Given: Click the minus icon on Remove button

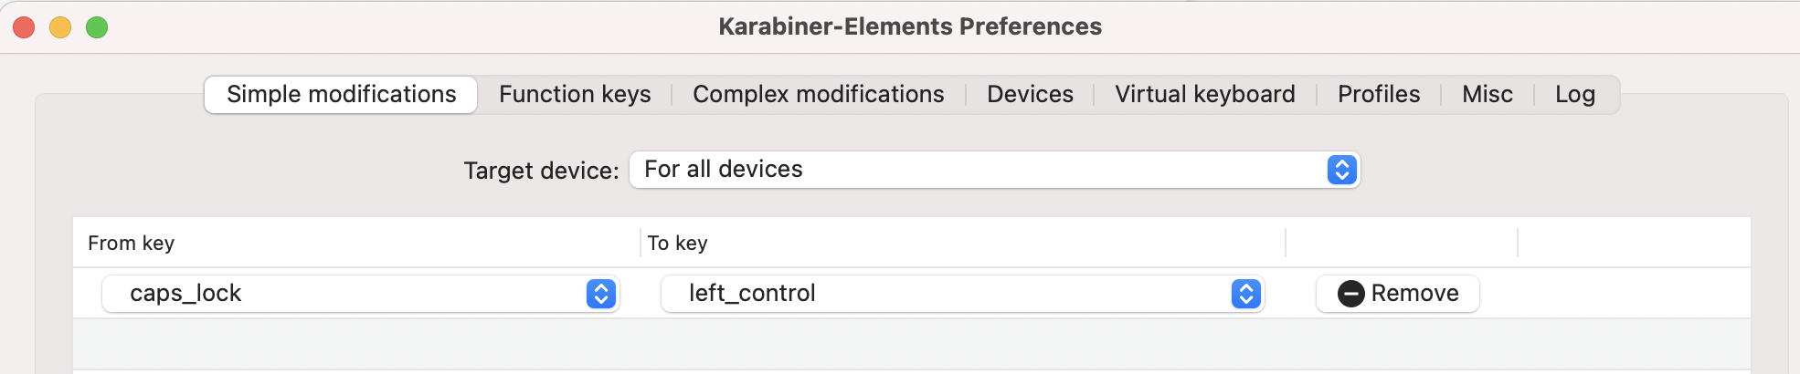Looking at the screenshot, I should 1350,294.
